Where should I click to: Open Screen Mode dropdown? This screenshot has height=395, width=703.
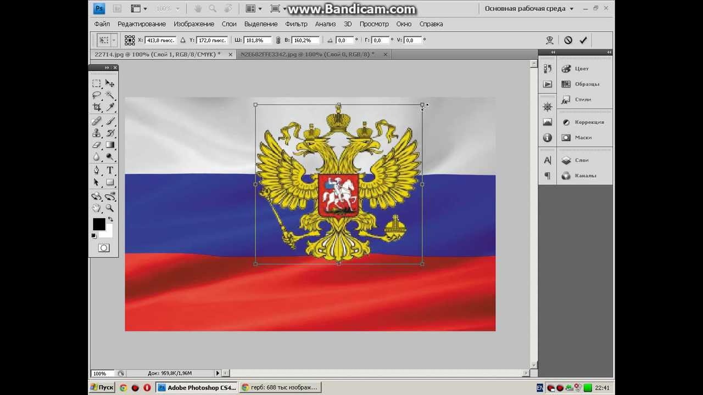click(x=278, y=9)
